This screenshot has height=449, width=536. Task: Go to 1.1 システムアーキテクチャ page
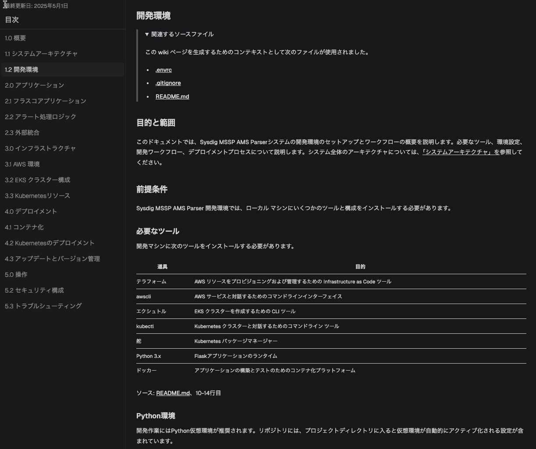click(62, 54)
